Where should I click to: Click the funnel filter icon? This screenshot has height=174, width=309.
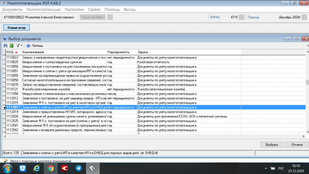tap(18, 46)
